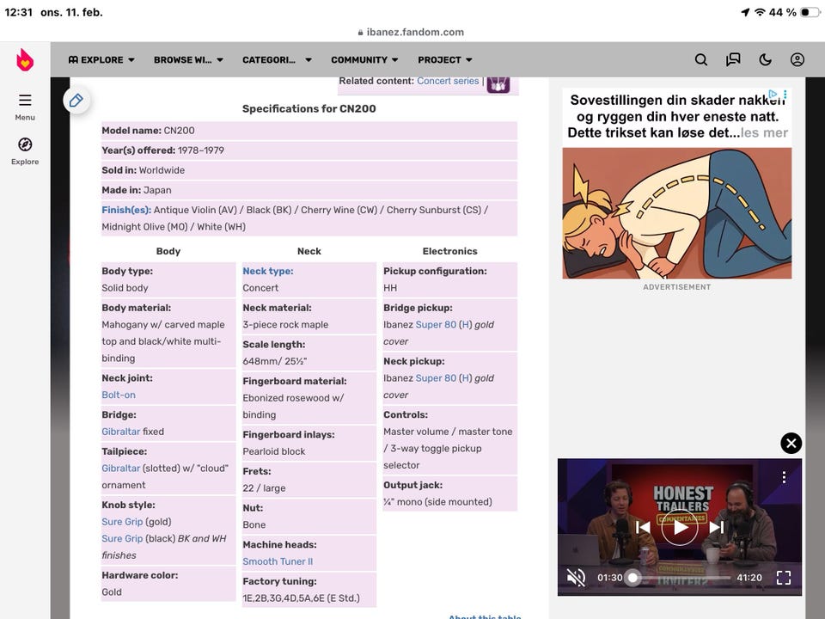Click the Fandom heart flame logo

(x=25, y=60)
